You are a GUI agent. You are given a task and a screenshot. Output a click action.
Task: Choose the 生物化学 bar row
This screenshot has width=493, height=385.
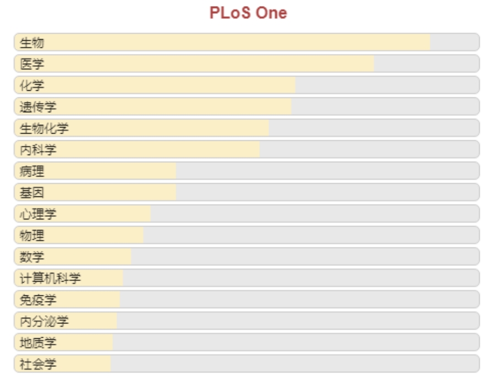[x=247, y=128]
